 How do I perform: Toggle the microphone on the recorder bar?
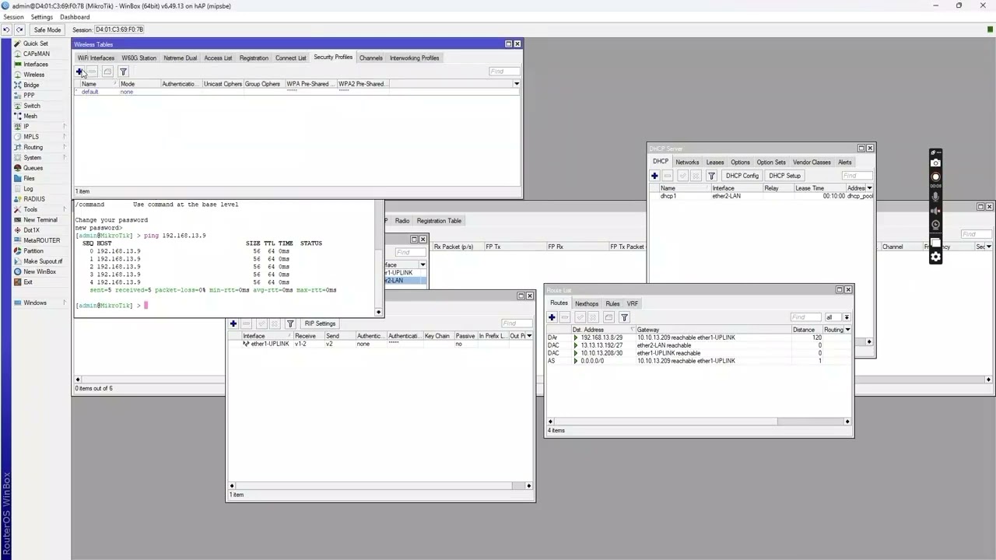[936, 197]
